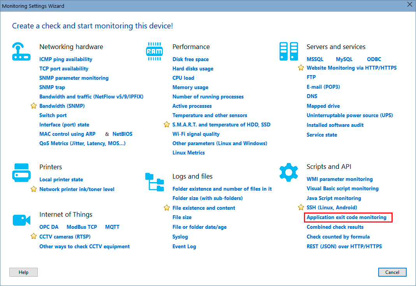Viewport: 416px width, 286px height.
Task: Select Disk free space check
Action: click(x=190, y=59)
